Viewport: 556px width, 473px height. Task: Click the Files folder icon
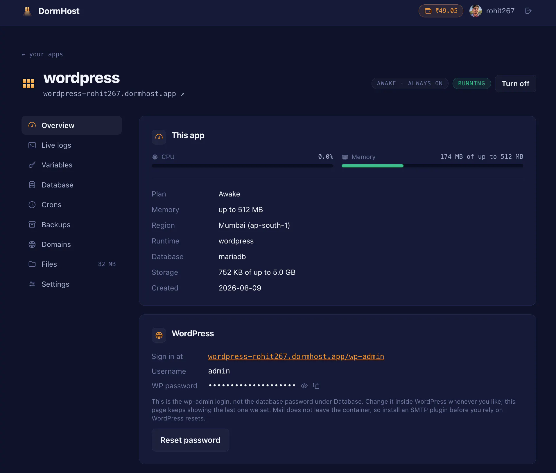tap(32, 264)
